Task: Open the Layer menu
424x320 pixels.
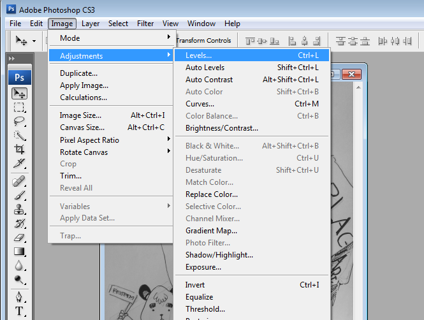Action: (x=91, y=24)
